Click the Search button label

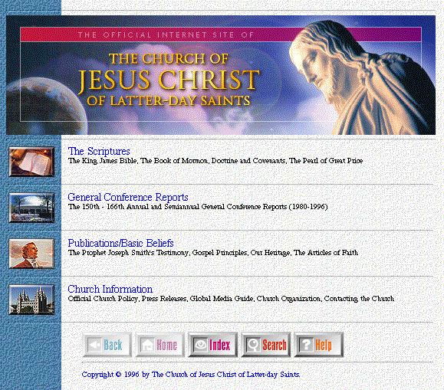(x=275, y=345)
